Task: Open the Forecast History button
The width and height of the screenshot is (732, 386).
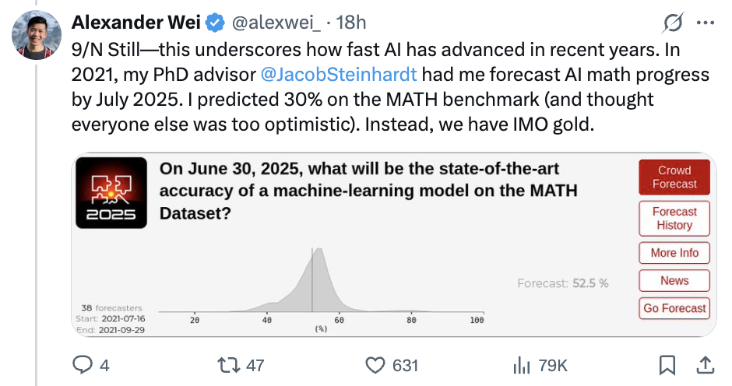Action: [674, 219]
